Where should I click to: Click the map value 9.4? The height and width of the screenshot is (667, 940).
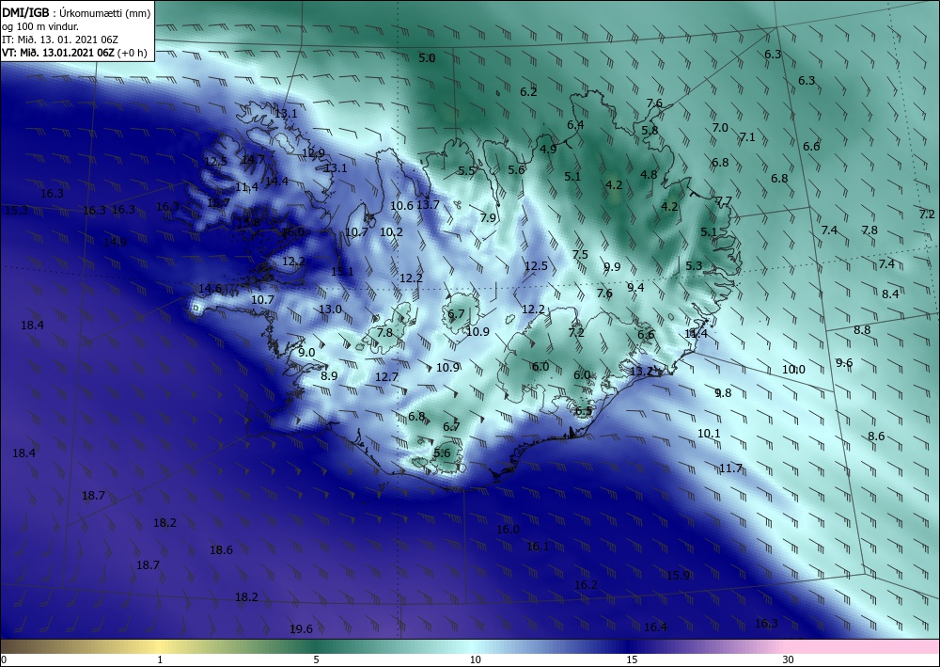[635, 287]
